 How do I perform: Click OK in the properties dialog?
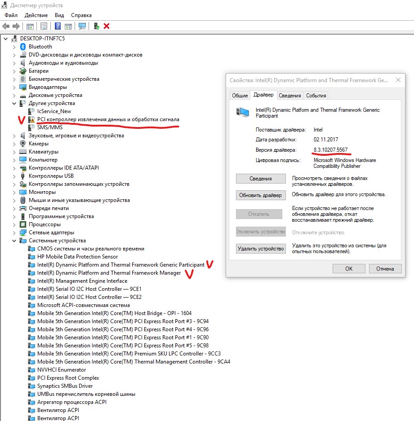pyautogui.click(x=349, y=269)
